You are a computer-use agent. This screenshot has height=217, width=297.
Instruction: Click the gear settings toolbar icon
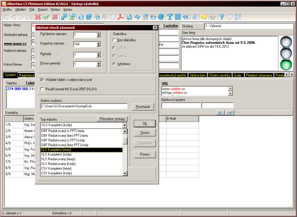[212, 17]
